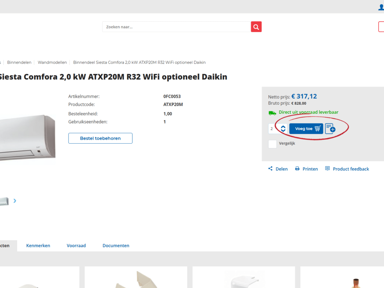Click the red search magnifier button

(x=256, y=27)
